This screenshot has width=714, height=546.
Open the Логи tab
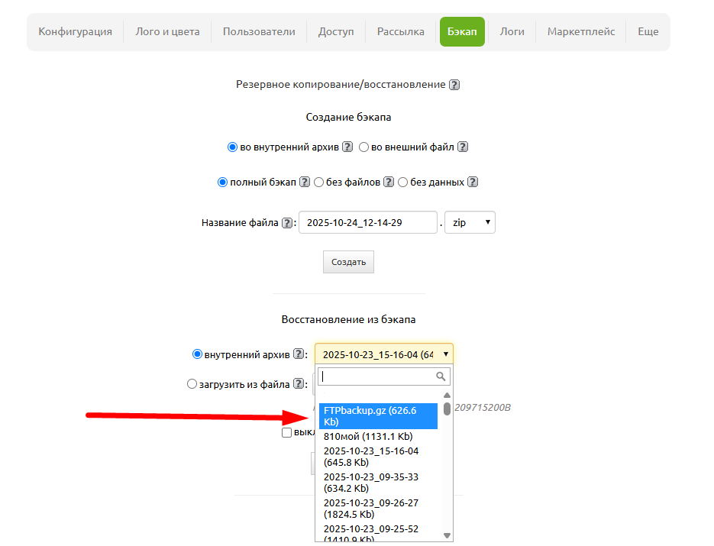pyautogui.click(x=512, y=31)
